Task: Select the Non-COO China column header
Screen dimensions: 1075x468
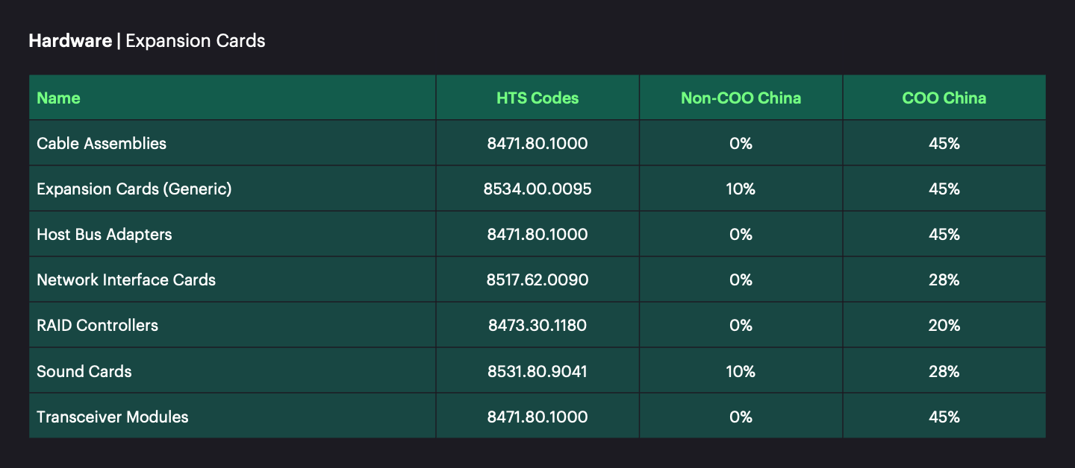Action: tap(741, 98)
